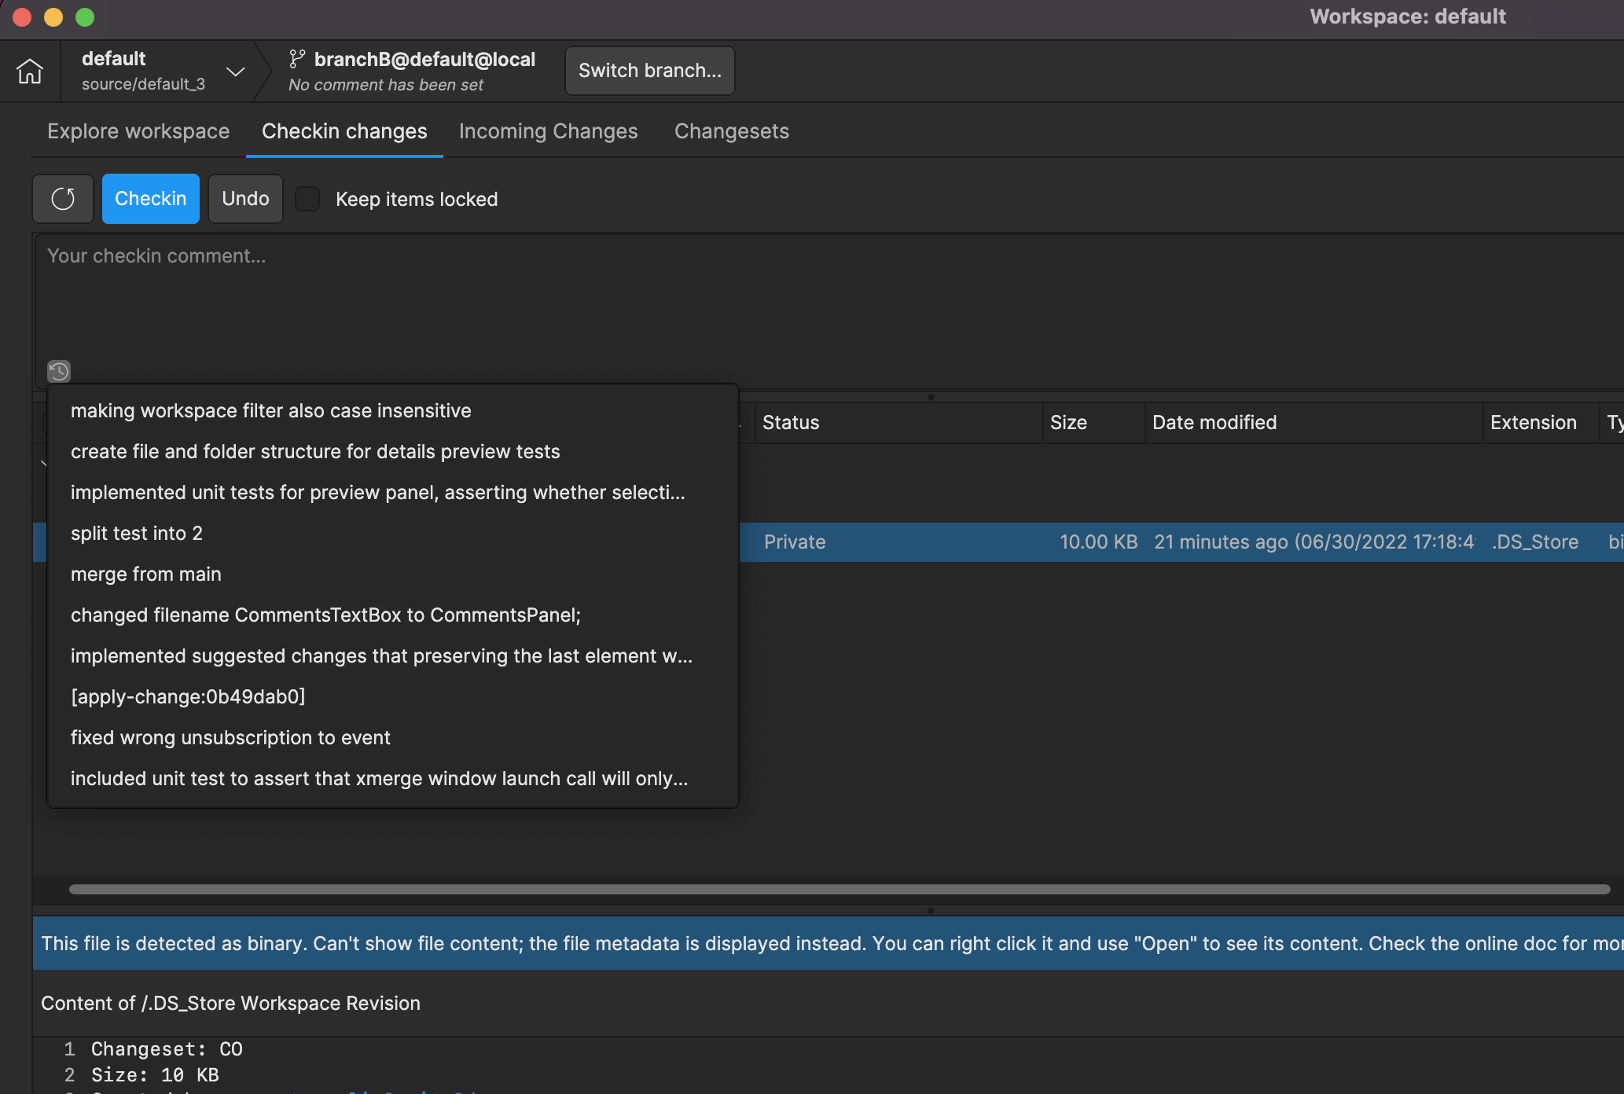Sort files by the Date modified column
Screen dimensions: 1624x1094
pos(1214,422)
